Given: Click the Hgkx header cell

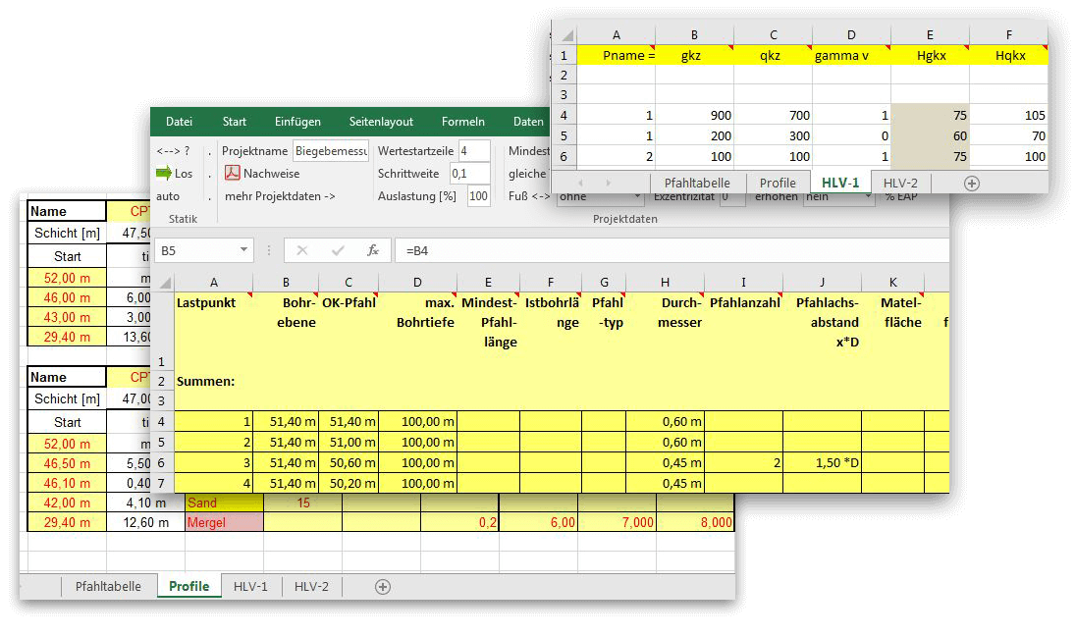Looking at the screenshot, I should point(931,56).
